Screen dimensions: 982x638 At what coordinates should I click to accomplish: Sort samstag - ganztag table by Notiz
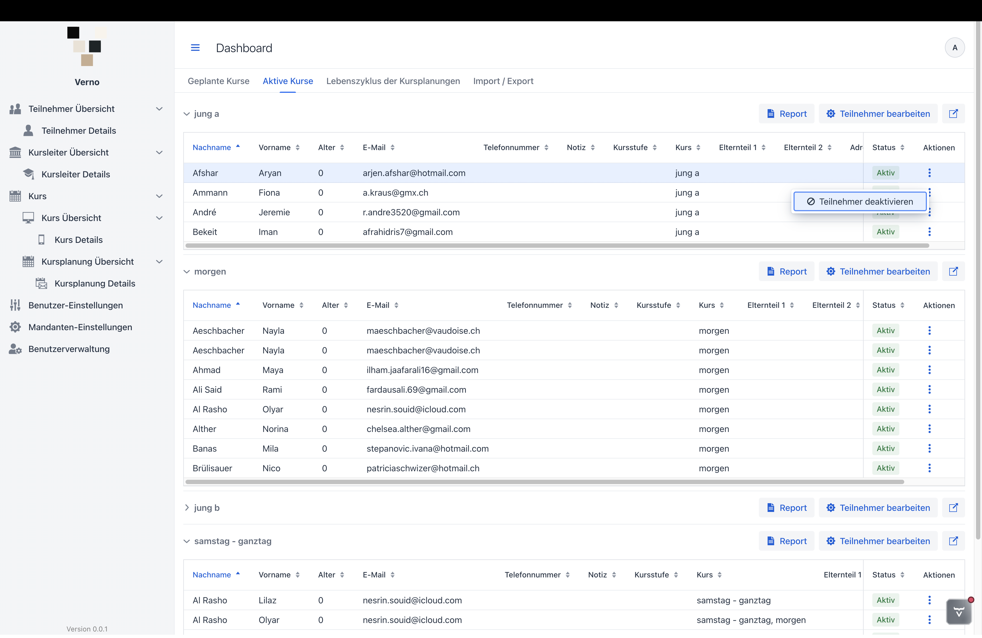(x=602, y=574)
